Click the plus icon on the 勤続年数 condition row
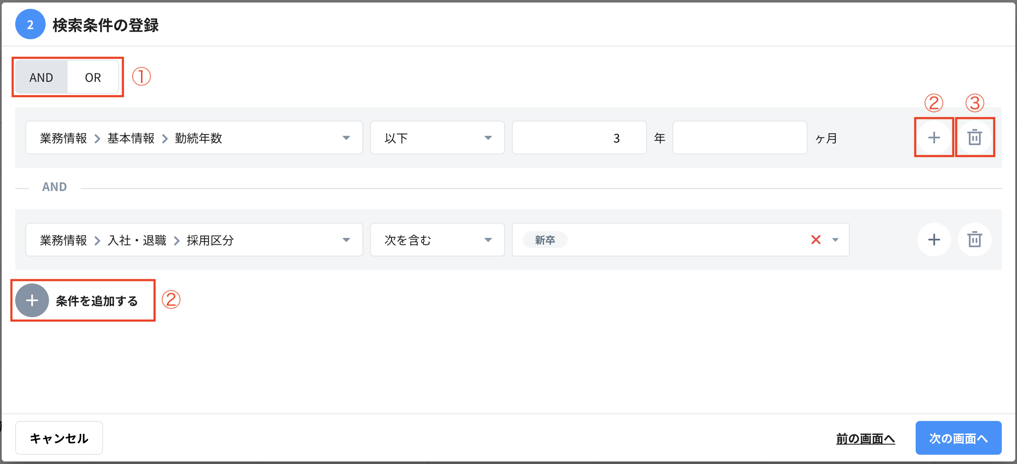The height and width of the screenshot is (464, 1017). 934,137
